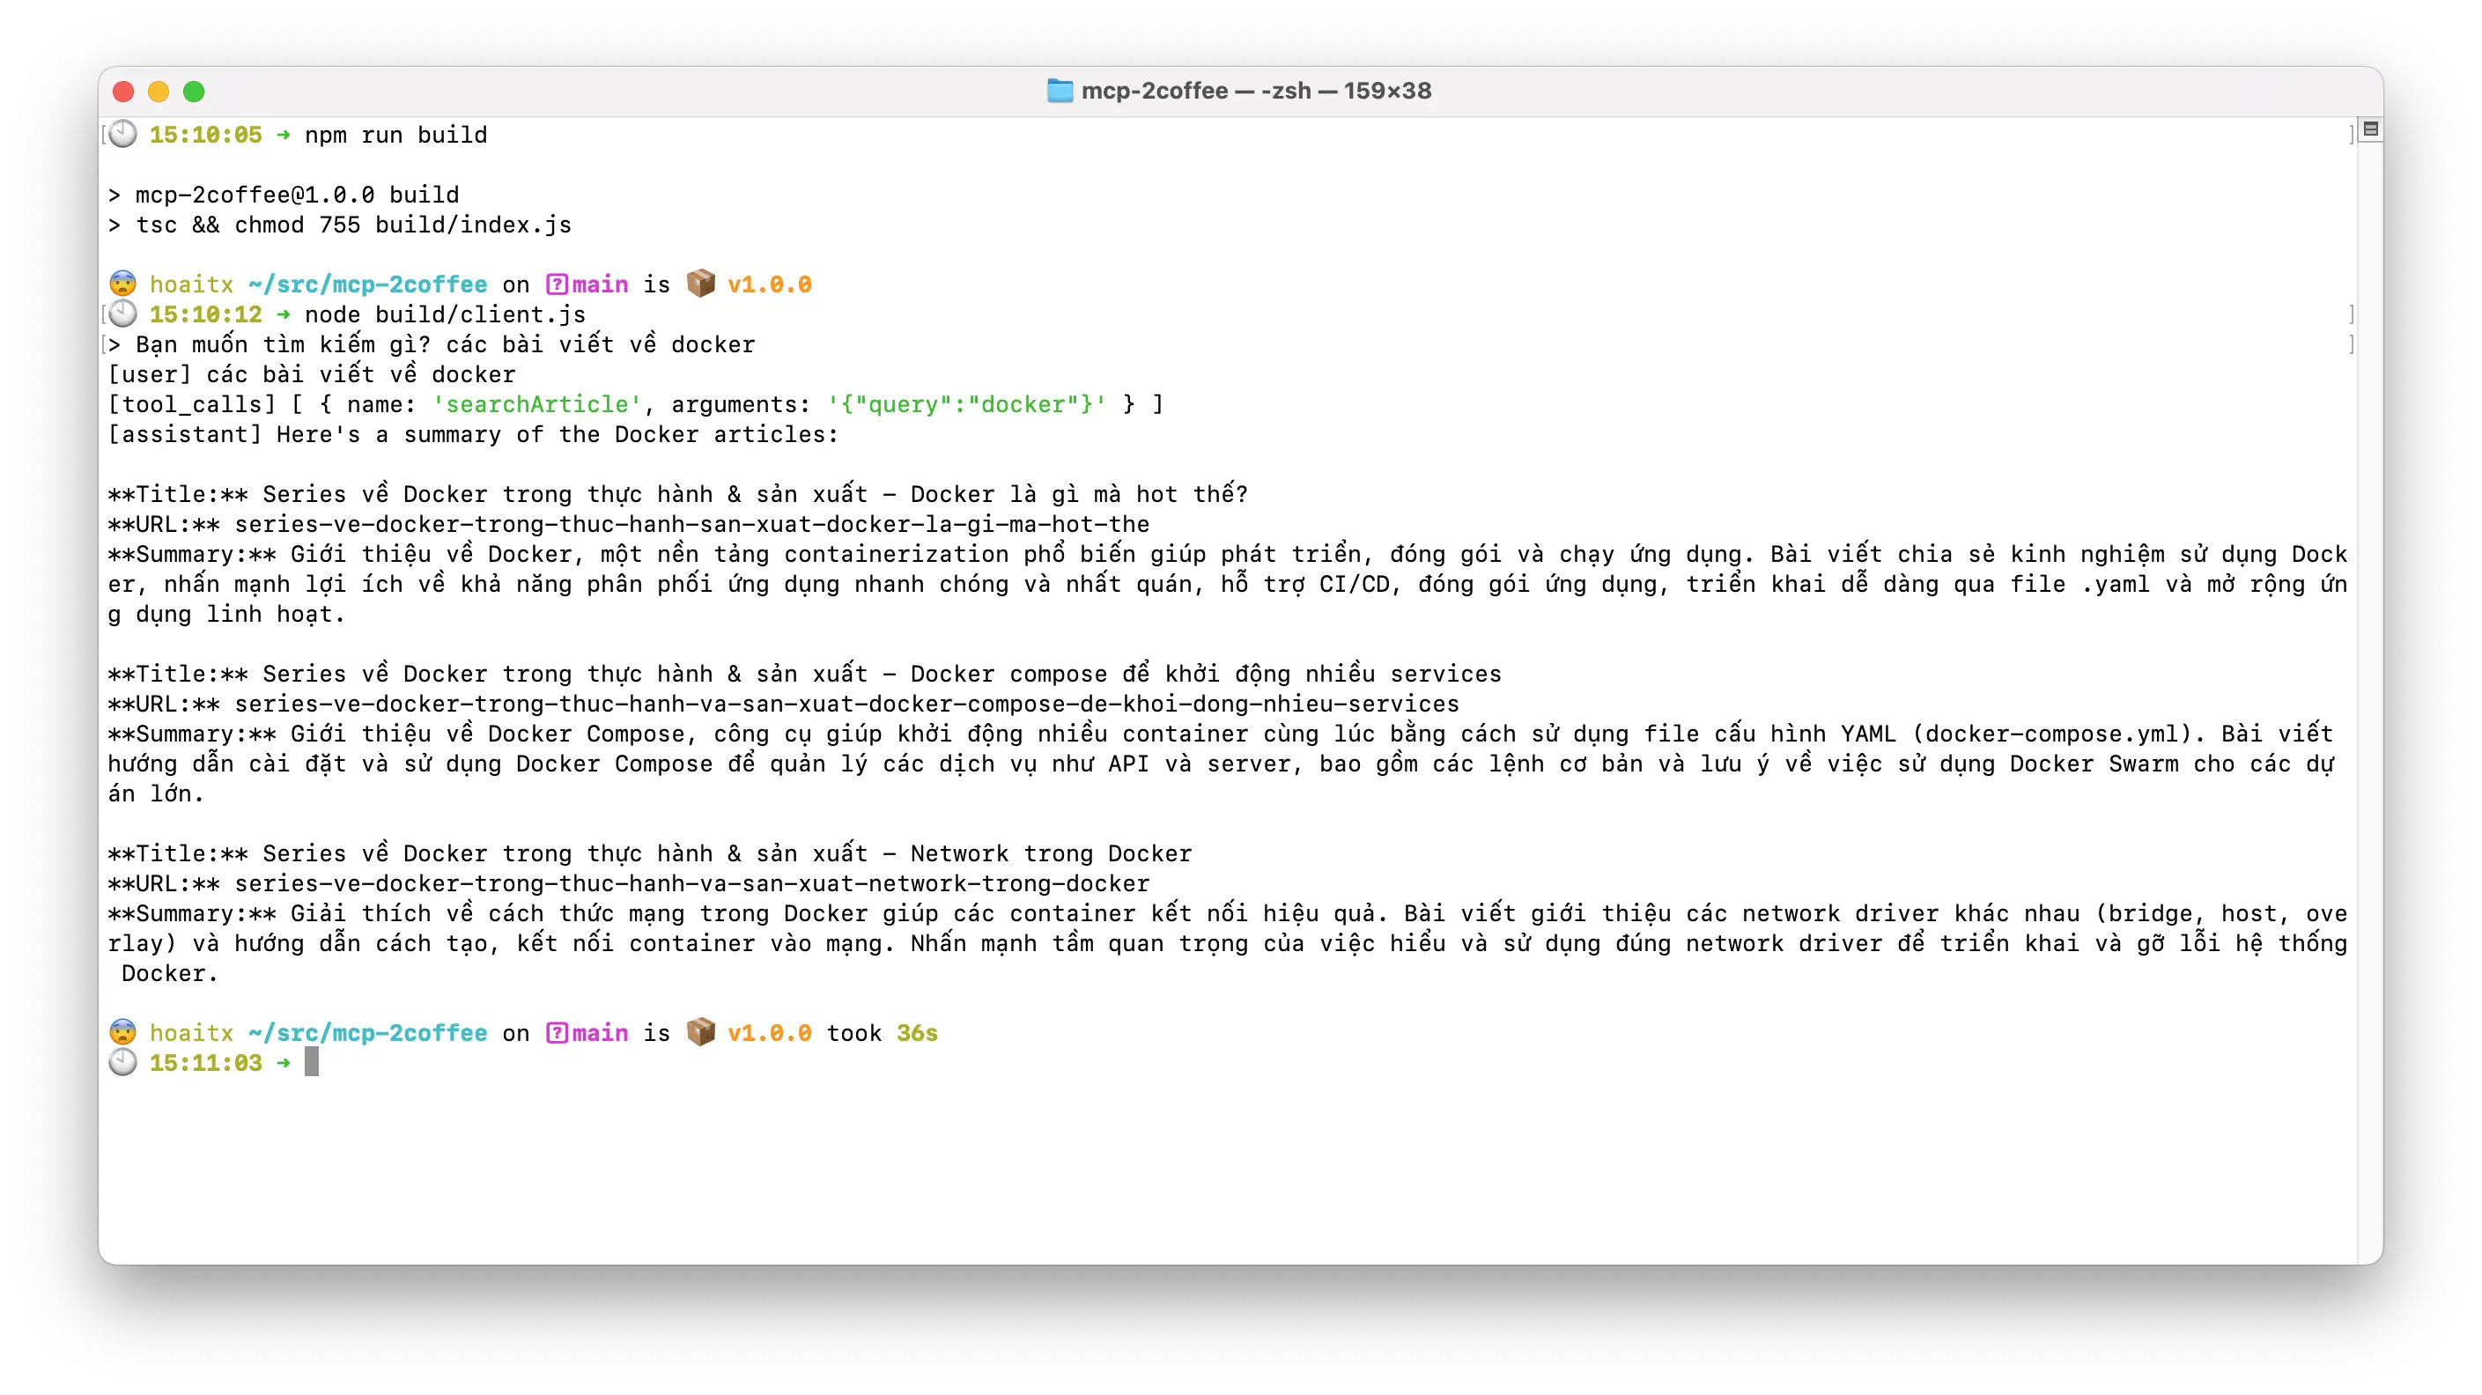Viewport: 2482px width, 1395px height.
Task: Click the green fullscreen window button
Action: pos(194,92)
